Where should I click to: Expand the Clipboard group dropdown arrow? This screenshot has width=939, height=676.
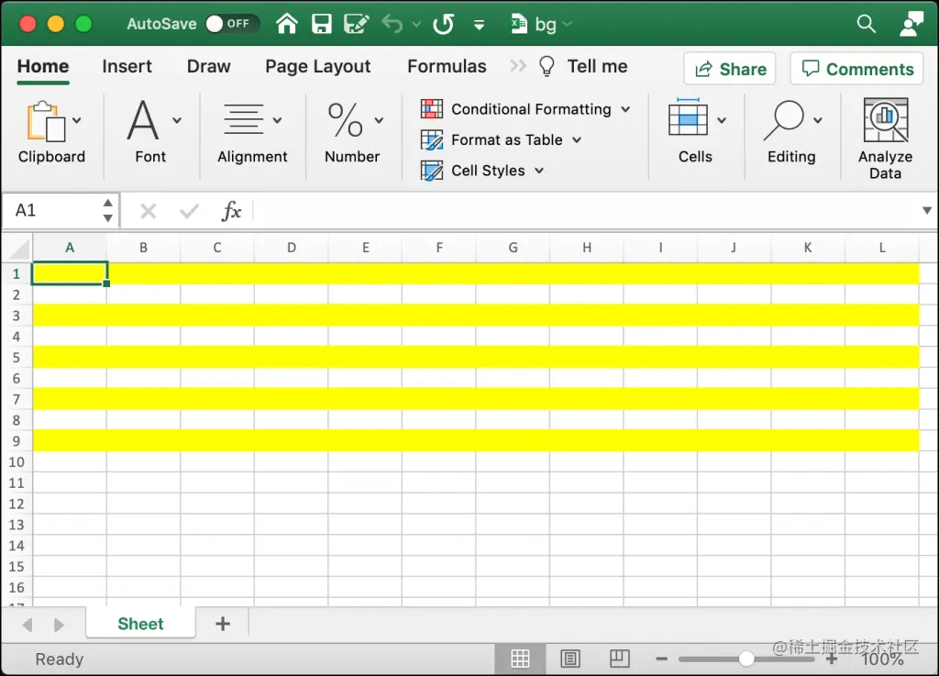click(77, 120)
